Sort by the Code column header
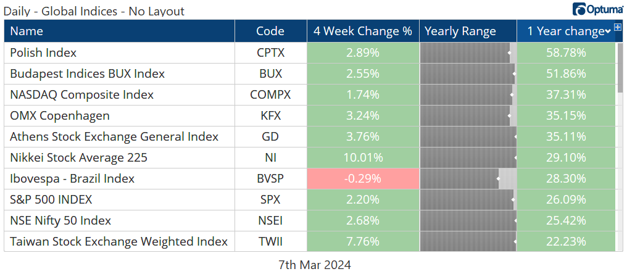The width and height of the screenshot is (627, 274). pos(270,31)
